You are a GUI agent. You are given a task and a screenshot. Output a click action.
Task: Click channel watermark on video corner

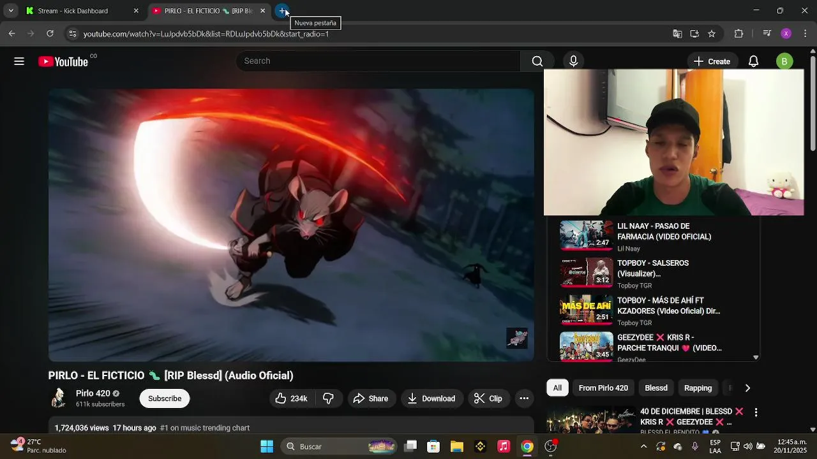[517, 339]
